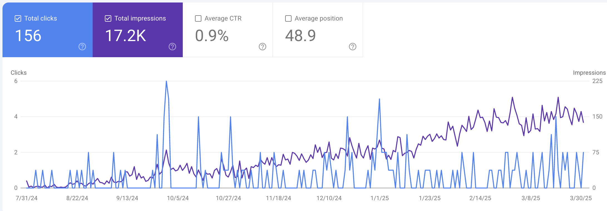Uncheck the Total clicks checkbox
The image size is (607, 211).
click(x=18, y=19)
